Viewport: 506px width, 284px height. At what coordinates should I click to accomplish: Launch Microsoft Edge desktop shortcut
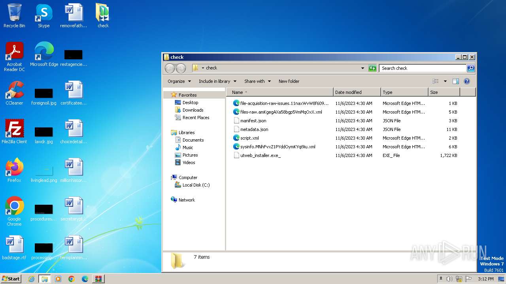tap(44, 54)
